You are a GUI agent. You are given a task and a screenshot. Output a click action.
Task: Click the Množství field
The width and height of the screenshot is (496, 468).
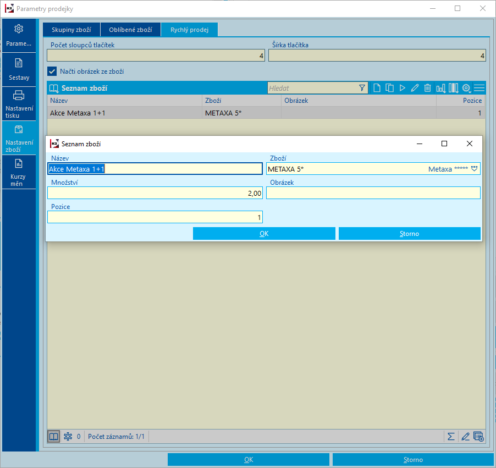pyautogui.click(x=155, y=193)
